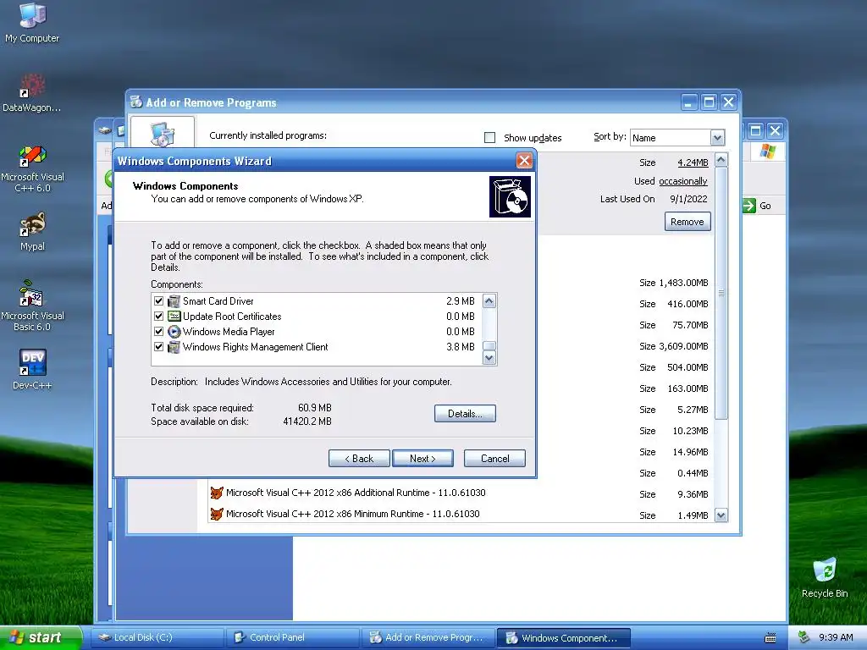867x650 pixels.
Task: Cancel the Windows Components Wizard
Action: (494, 458)
